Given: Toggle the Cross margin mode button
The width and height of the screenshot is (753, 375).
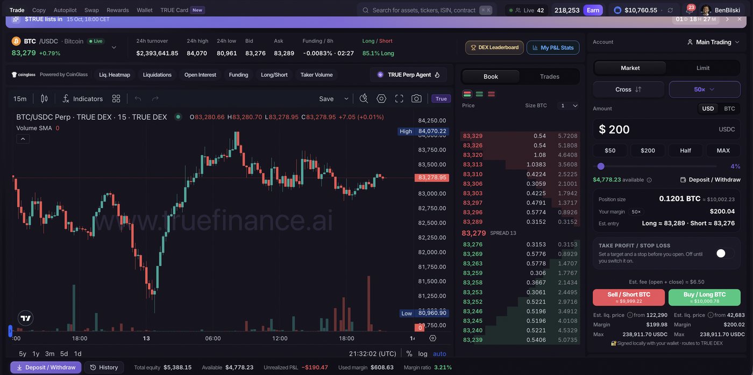Looking at the screenshot, I should [628, 89].
